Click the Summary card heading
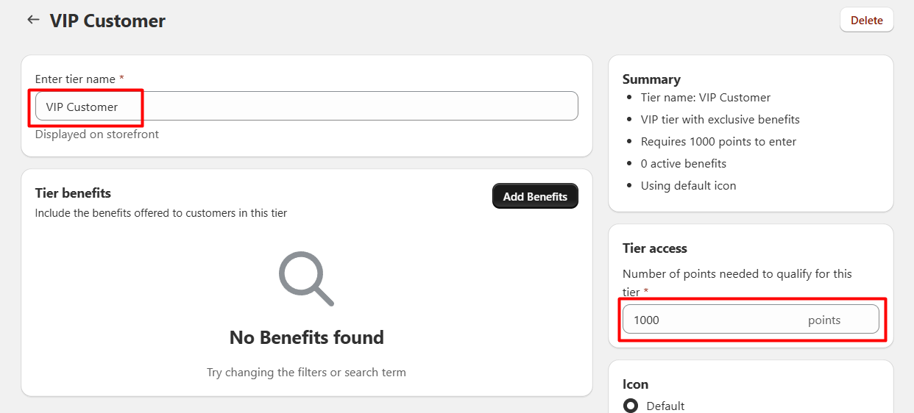Screen dimensions: 914x413 (651, 79)
